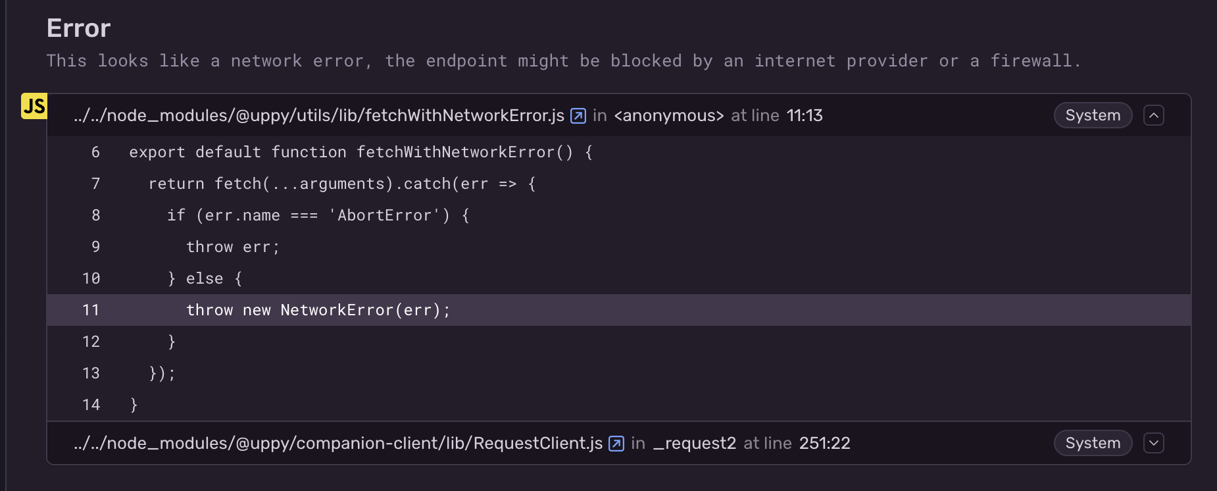This screenshot has height=491, width=1217.
Task: Select the _request2 function name
Action: pos(695,443)
